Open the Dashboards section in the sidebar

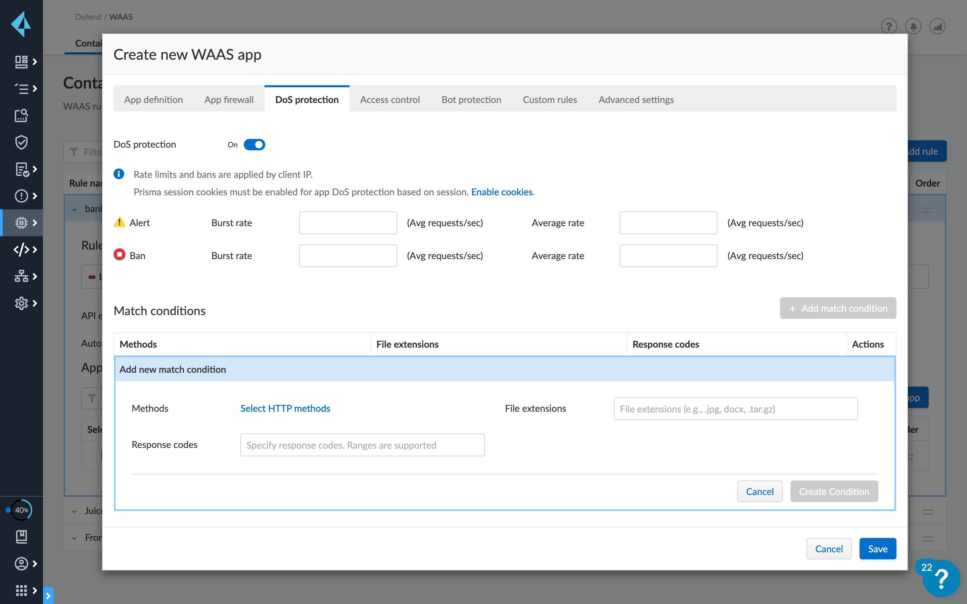coord(21,62)
